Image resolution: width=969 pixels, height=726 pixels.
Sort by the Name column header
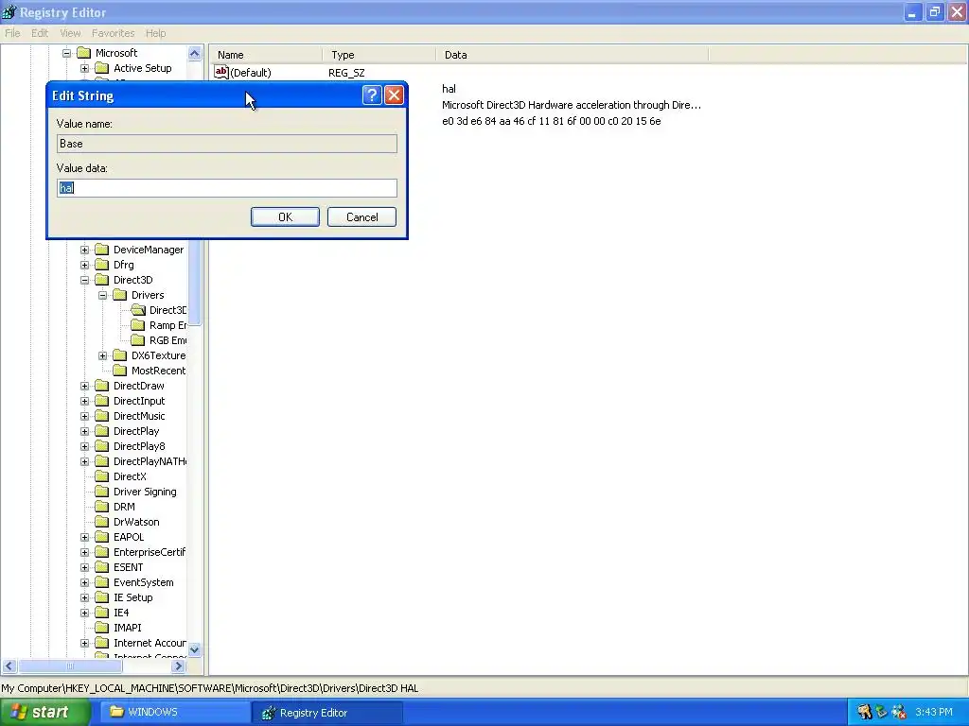point(266,55)
